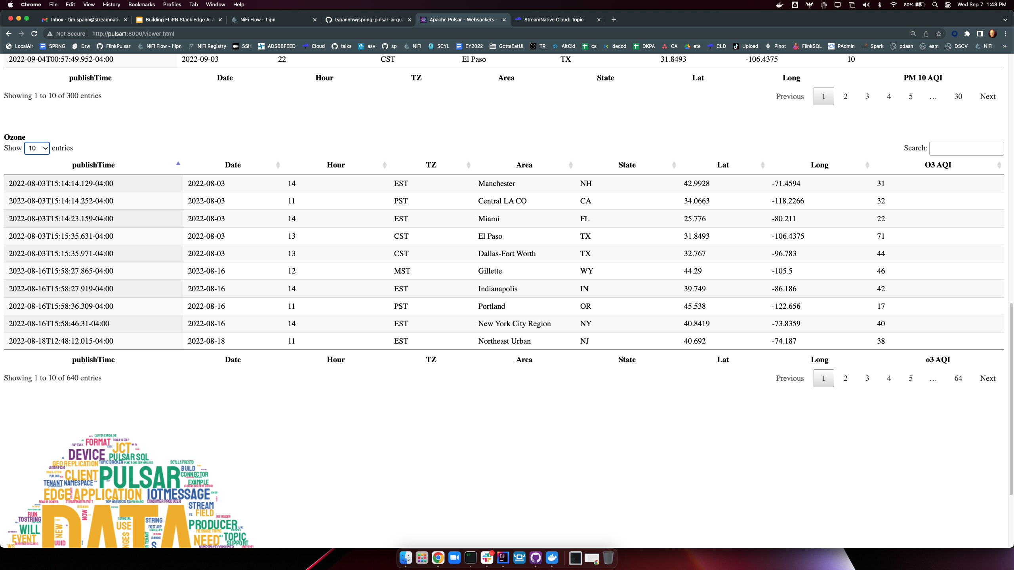Reload the page with the refresh icon
Image resolution: width=1014 pixels, height=570 pixels.
click(34, 34)
